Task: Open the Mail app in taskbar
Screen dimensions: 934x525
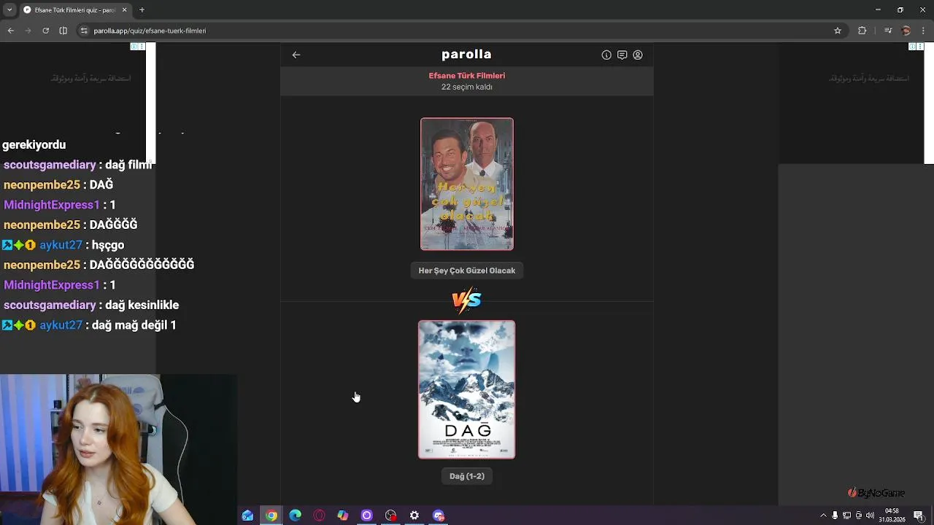Action: (247, 516)
